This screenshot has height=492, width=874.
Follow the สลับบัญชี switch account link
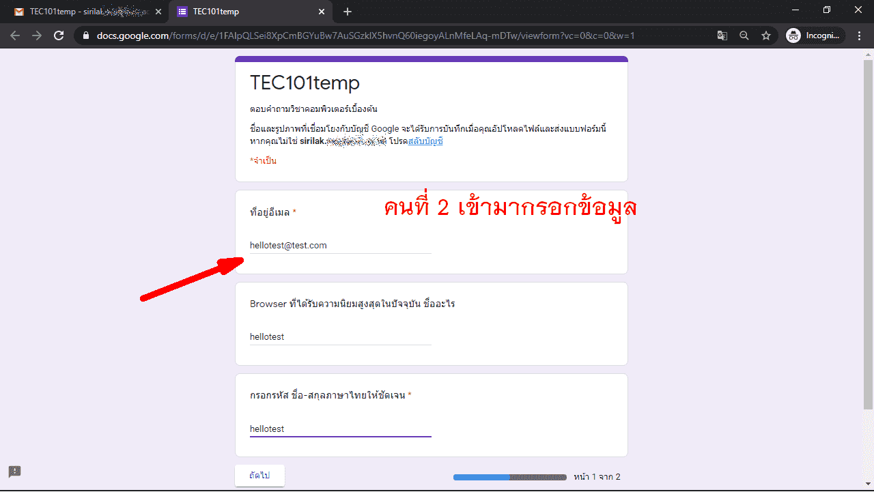click(x=425, y=141)
